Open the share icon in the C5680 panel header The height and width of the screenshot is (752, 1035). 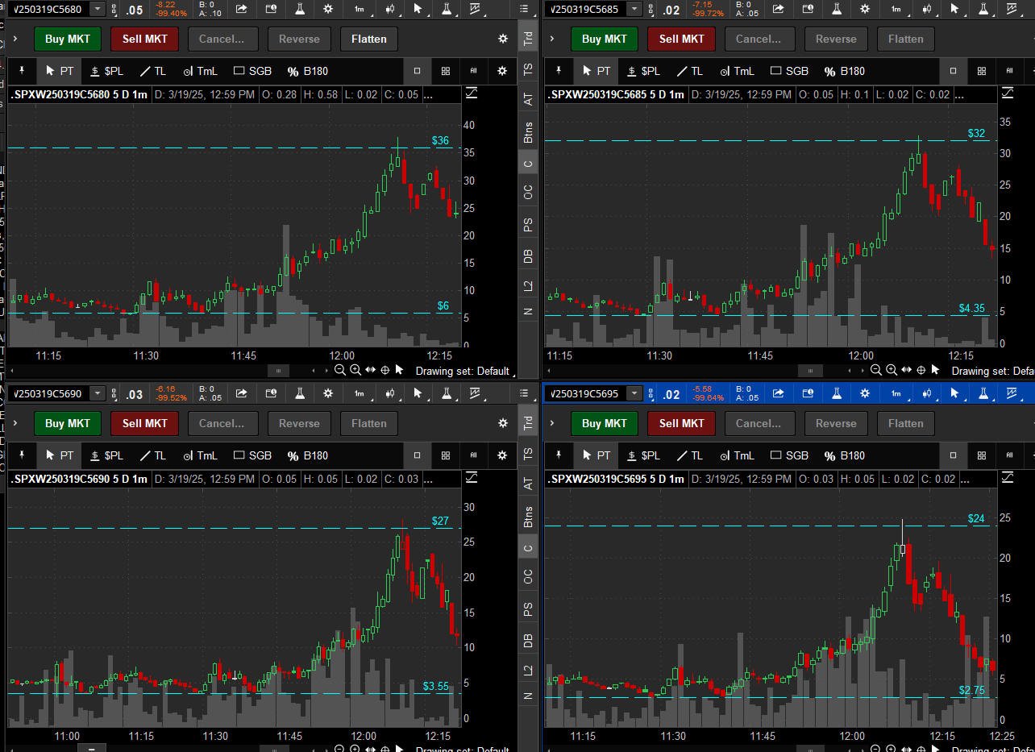[242, 9]
